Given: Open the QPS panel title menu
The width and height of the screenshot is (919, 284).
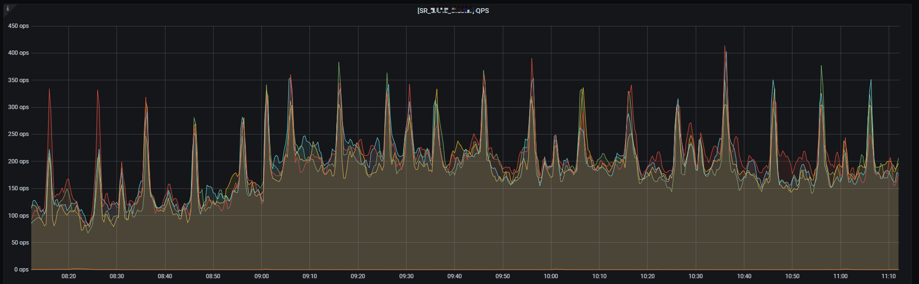Looking at the screenshot, I should click(x=453, y=11).
